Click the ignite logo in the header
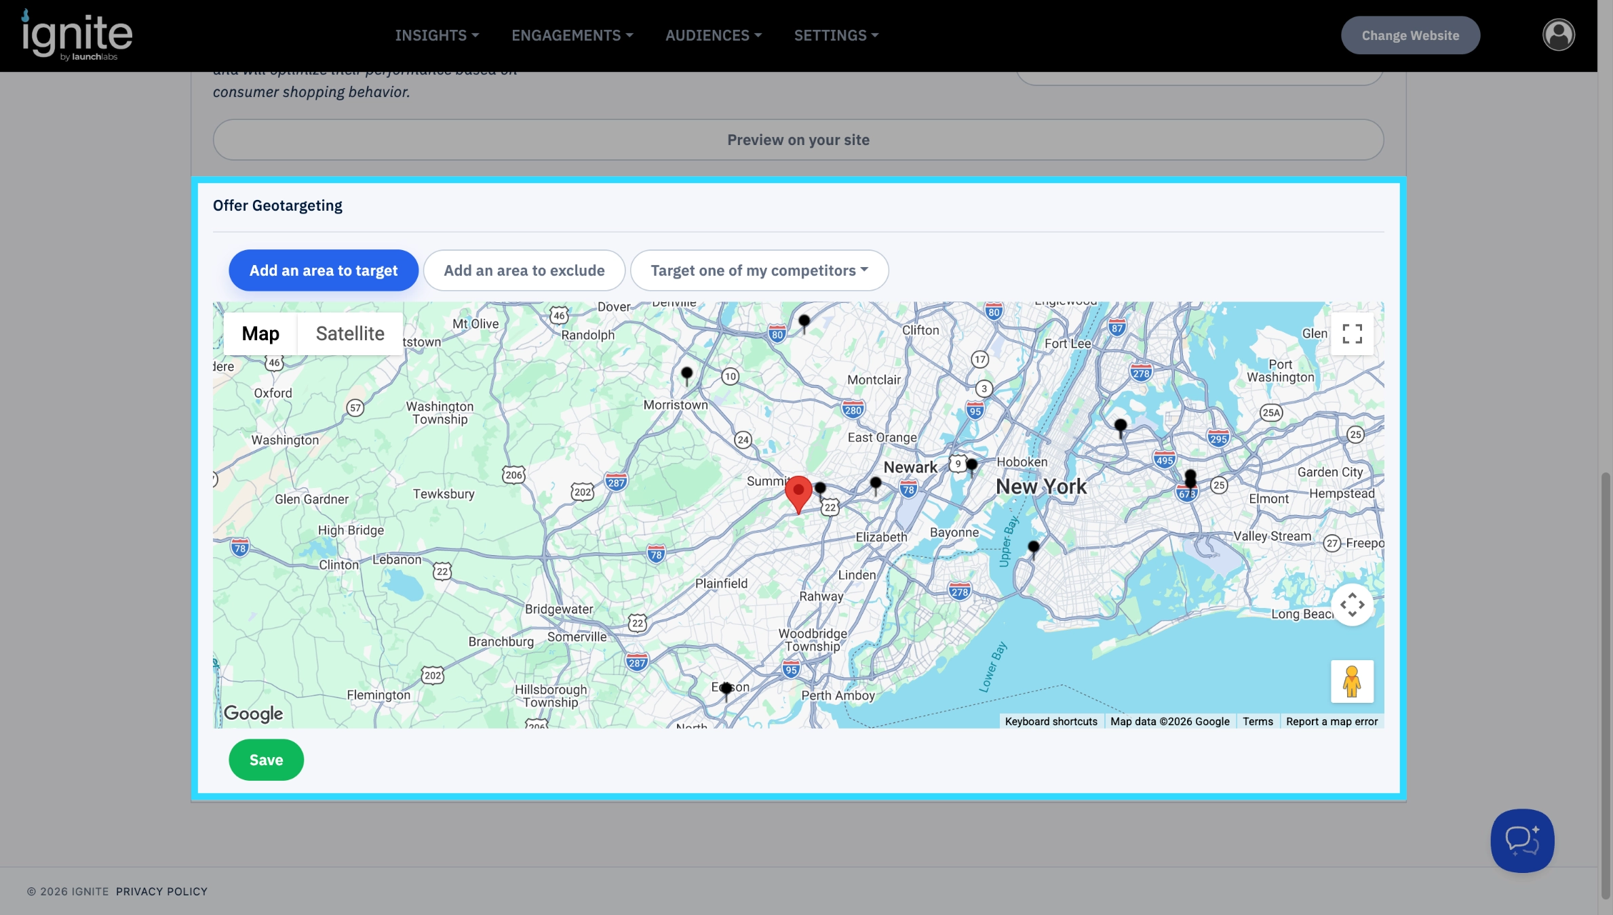This screenshot has height=915, width=1613. tap(77, 35)
